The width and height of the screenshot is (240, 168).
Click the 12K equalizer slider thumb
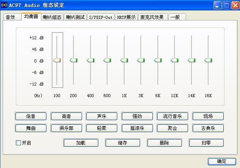tap(175, 60)
